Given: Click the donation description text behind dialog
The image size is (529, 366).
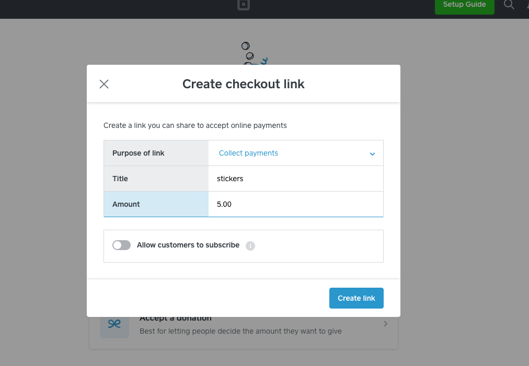Looking at the screenshot, I should pos(240,332).
